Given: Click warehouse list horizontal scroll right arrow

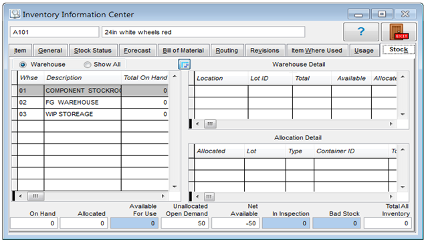Looking at the screenshot, I should click(x=163, y=196).
